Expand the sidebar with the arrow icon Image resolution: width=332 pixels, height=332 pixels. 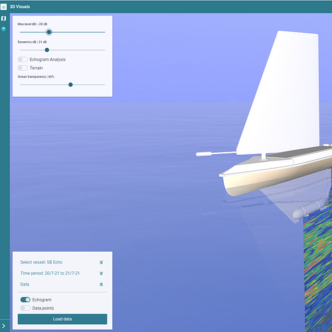tap(3, 326)
